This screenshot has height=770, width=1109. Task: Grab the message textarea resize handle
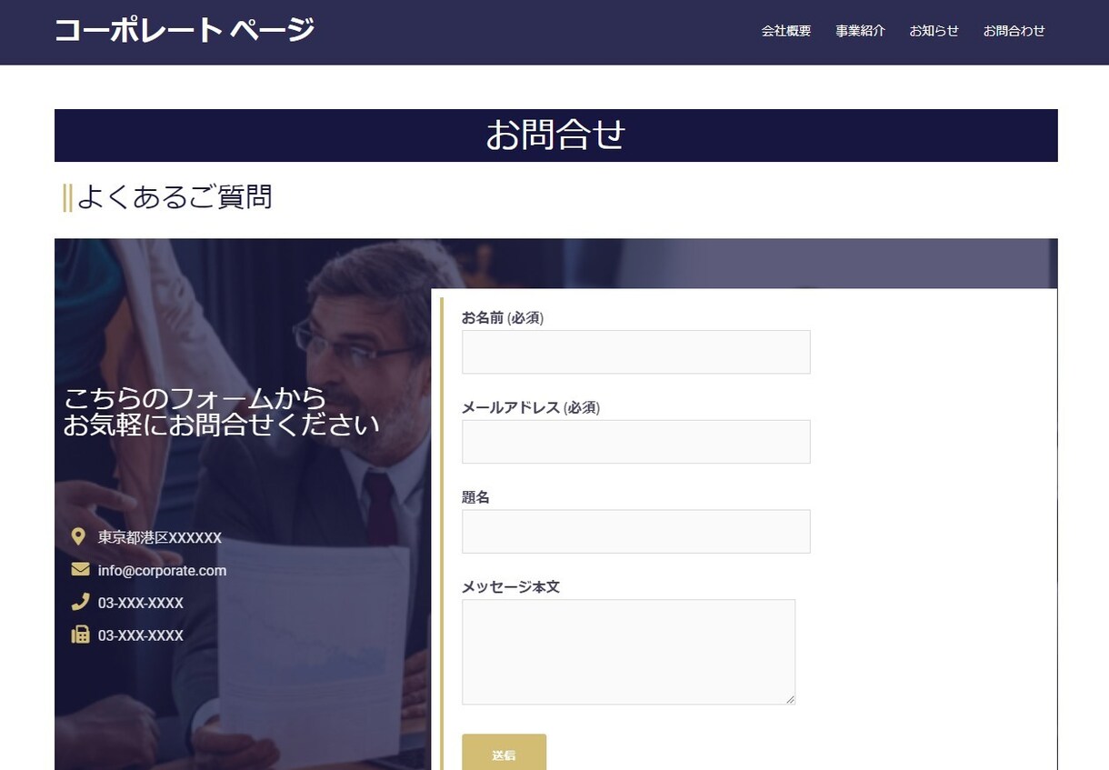pyautogui.click(x=790, y=698)
